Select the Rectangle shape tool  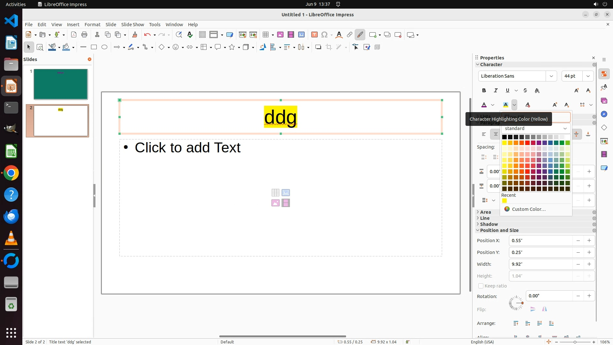pyautogui.click(x=94, y=47)
